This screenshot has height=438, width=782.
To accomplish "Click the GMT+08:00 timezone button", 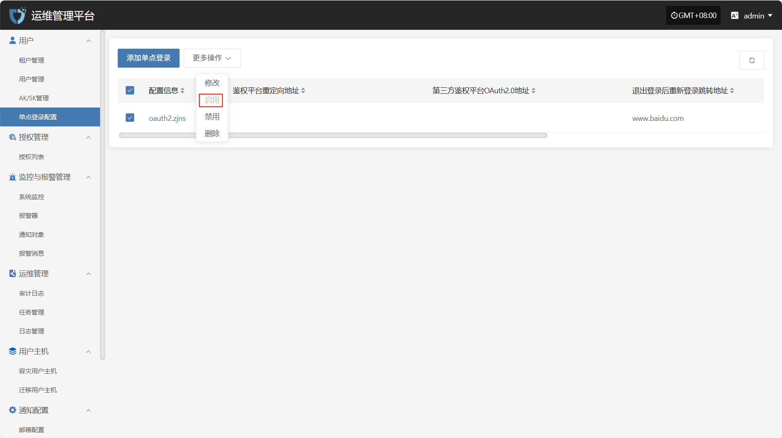I will point(693,16).
